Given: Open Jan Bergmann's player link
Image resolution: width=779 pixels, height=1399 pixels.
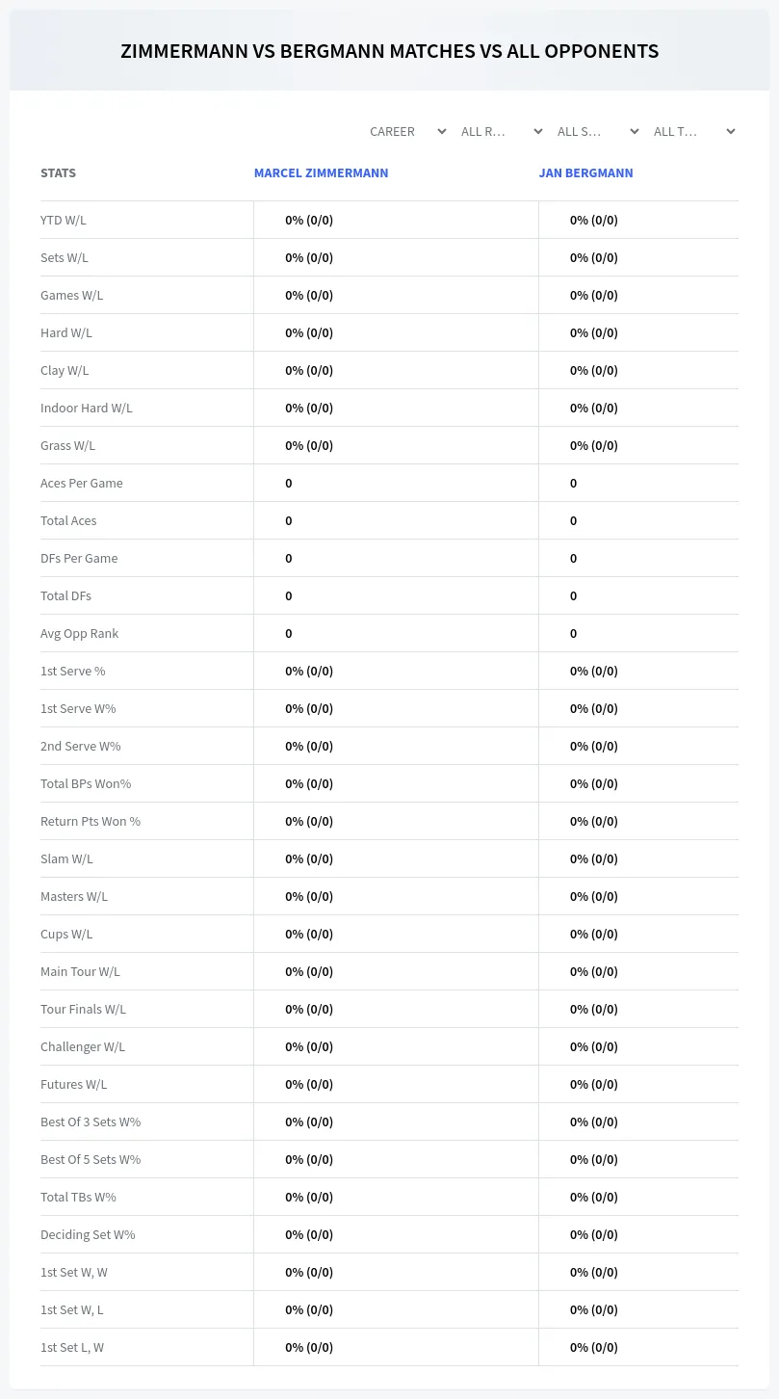Looking at the screenshot, I should pos(585,173).
